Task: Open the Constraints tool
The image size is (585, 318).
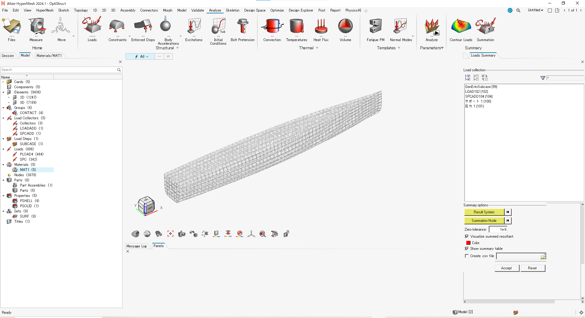Action: [x=117, y=26]
